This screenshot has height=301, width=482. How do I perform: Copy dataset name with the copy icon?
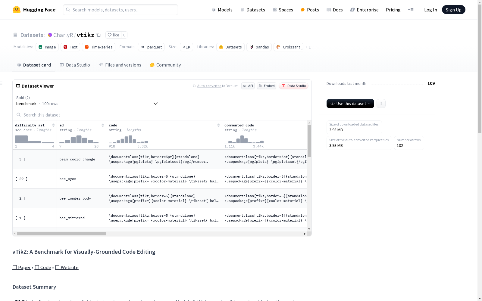point(99,35)
